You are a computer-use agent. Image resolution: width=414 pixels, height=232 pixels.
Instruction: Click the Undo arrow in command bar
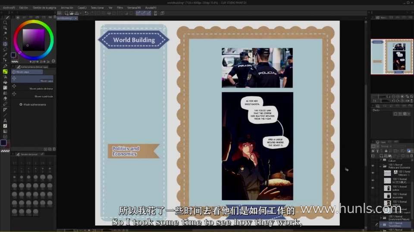pyautogui.click(x=86, y=13)
